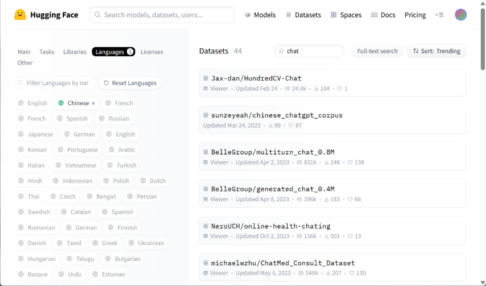The height and width of the screenshot is (286, 486).
Task: Open the Pricing page link
Action: click(415, 15)
